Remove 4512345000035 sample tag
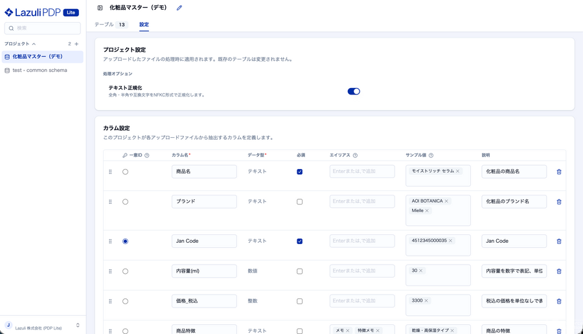Screen dimensions: 583x334 click(450, 241)
